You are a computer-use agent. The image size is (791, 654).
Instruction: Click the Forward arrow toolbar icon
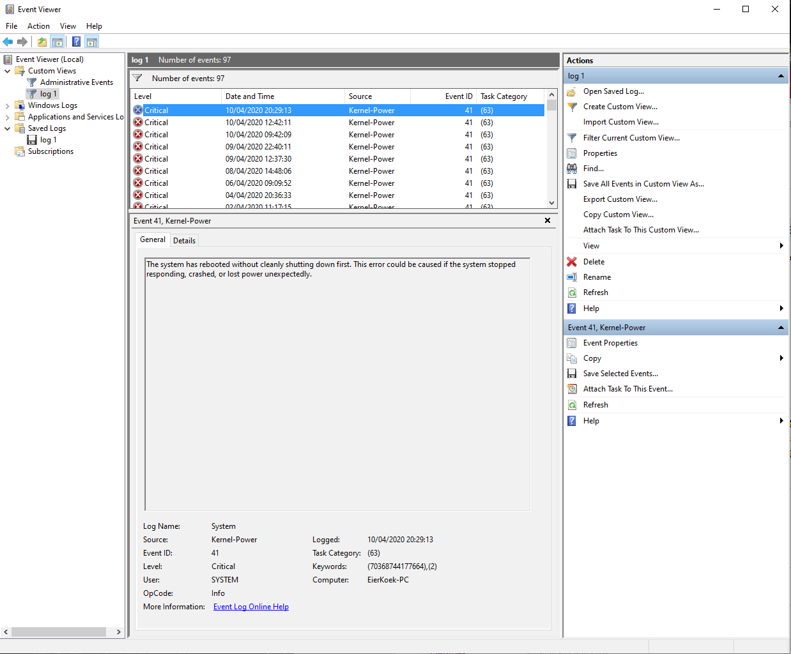pos(22,42)
